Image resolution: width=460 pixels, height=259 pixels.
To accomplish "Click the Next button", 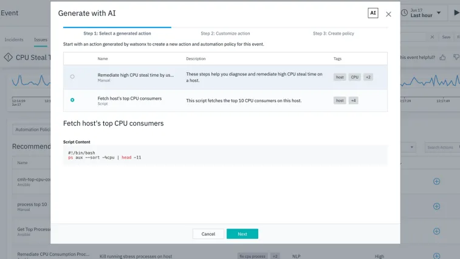I will pyautogui.click(x=242, y=233).
